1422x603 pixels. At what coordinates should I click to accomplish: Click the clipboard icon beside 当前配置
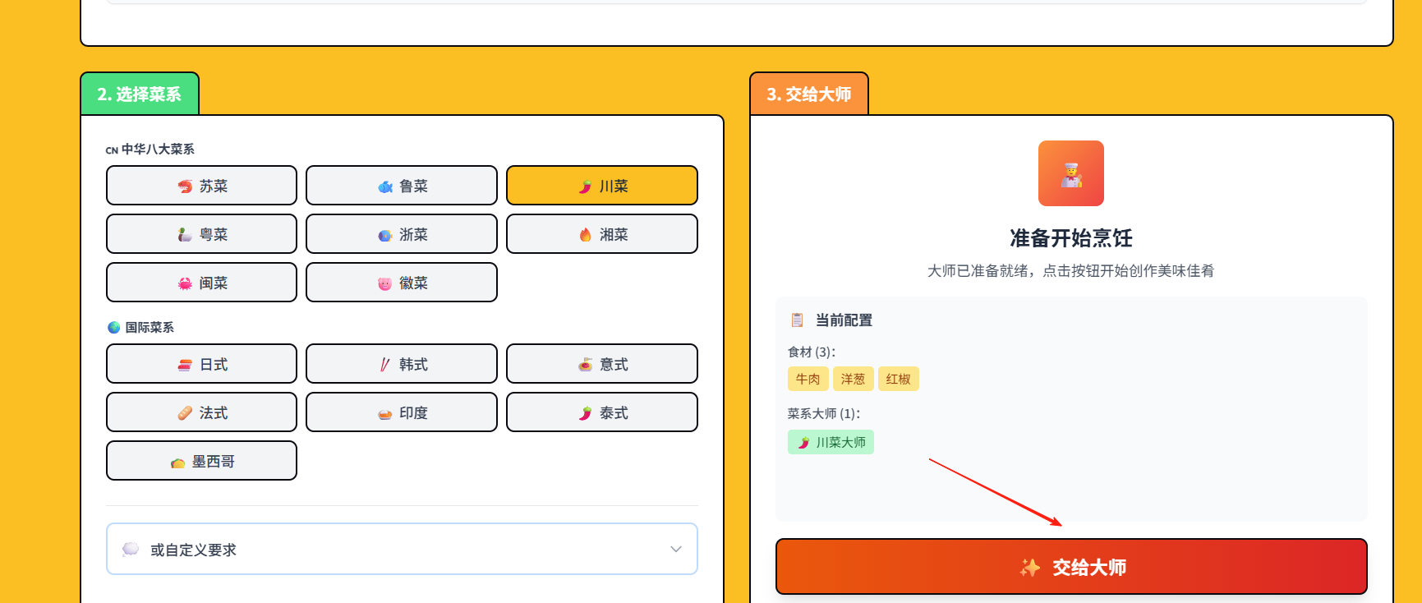click(797, 320)
